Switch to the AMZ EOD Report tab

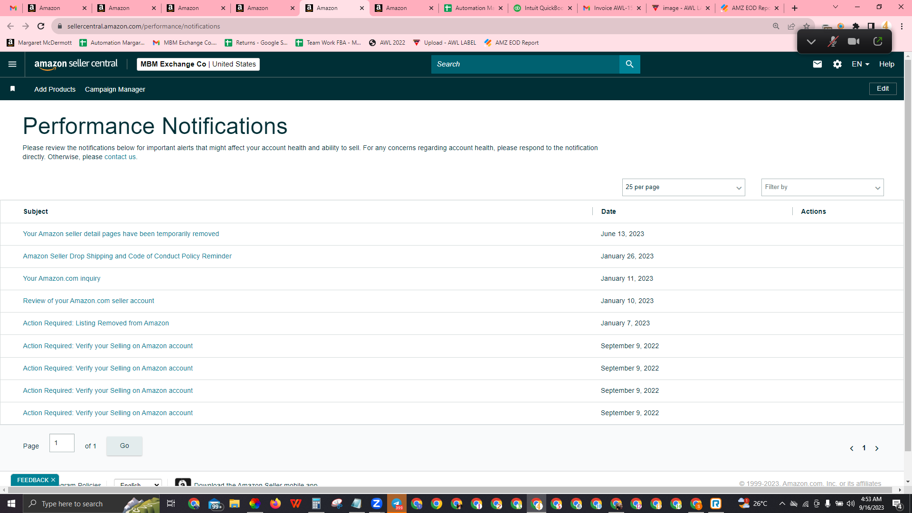tap(750, 8)
